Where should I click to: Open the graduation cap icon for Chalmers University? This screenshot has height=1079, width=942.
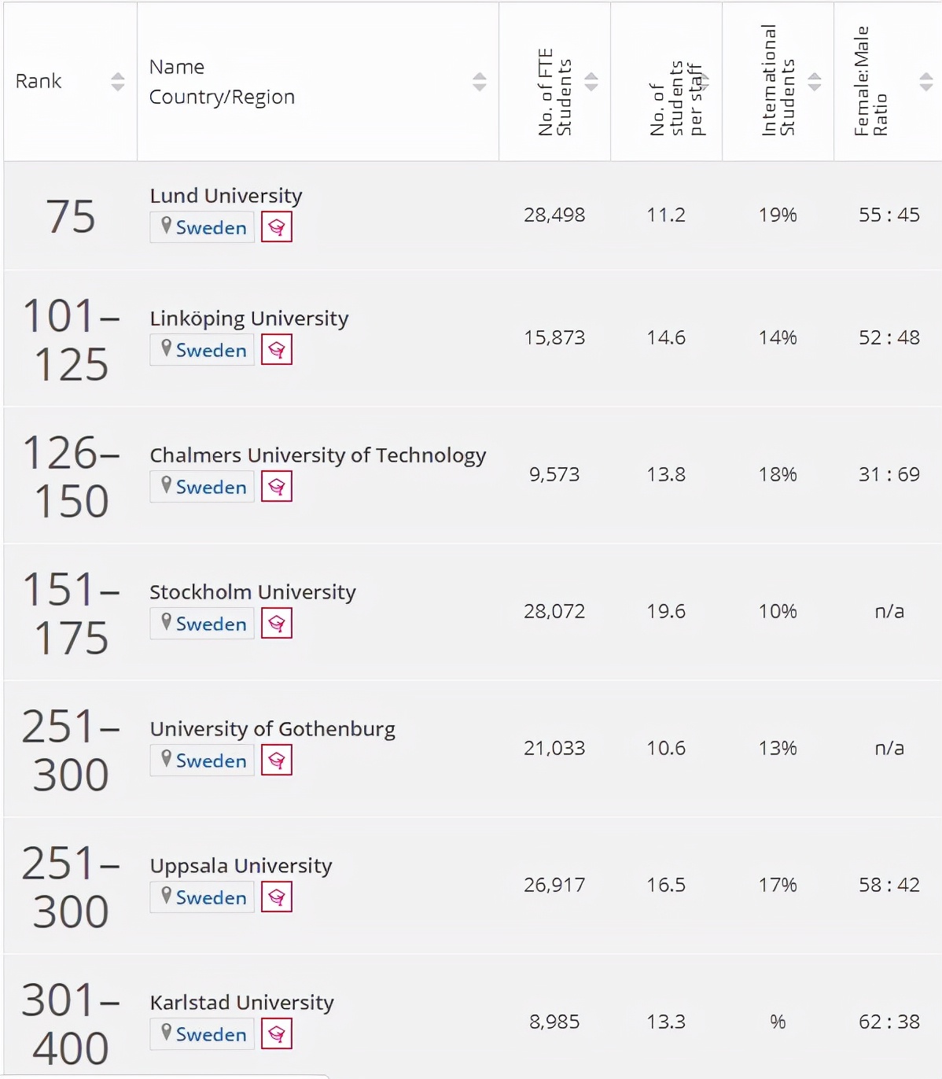coord(276,487)
